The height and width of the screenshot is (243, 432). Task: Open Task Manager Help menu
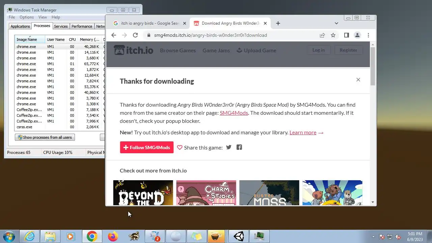click(x=56, y=17)
